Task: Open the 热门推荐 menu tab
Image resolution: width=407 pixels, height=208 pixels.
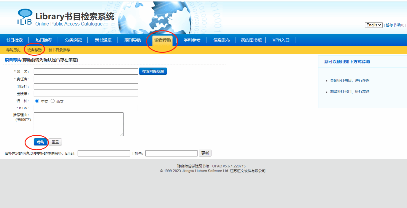Action: click(x=44, y=40)
